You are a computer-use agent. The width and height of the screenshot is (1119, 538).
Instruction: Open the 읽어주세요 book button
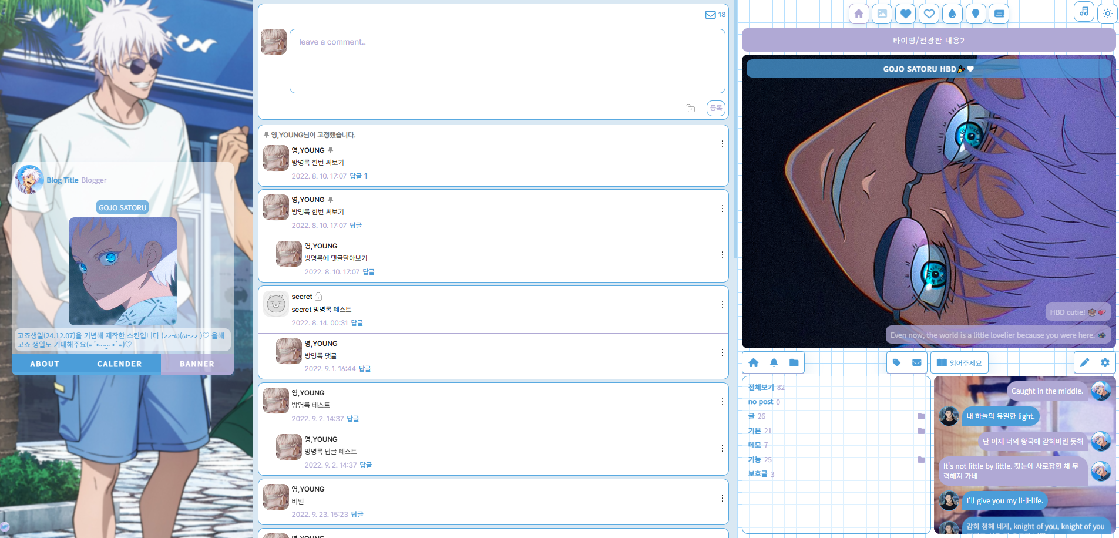(959, 362)
